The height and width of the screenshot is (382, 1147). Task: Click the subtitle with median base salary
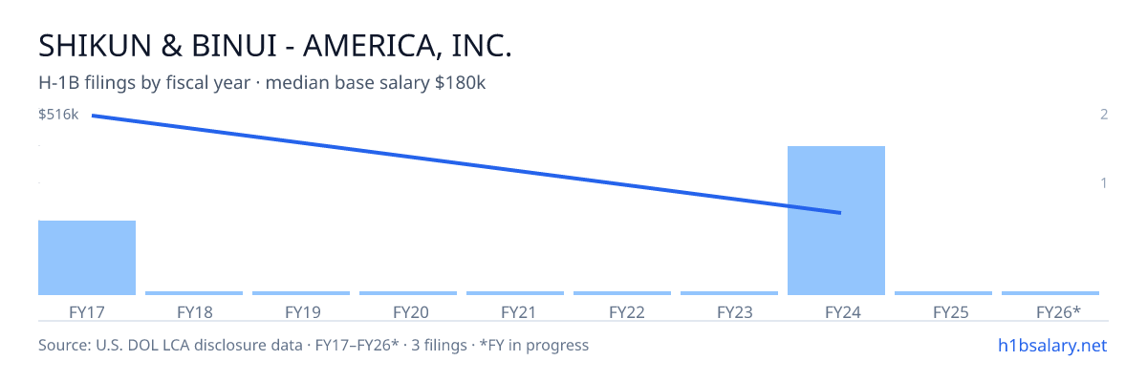[262, 83]
